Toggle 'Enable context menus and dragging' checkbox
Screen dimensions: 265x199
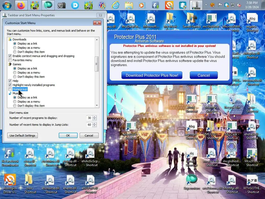(x=10, y=56)
